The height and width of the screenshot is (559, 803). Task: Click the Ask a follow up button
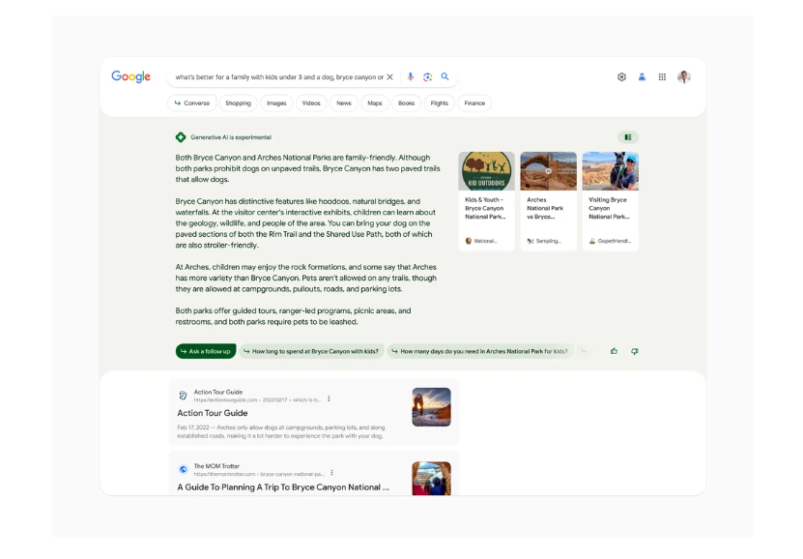click(206, 351)
